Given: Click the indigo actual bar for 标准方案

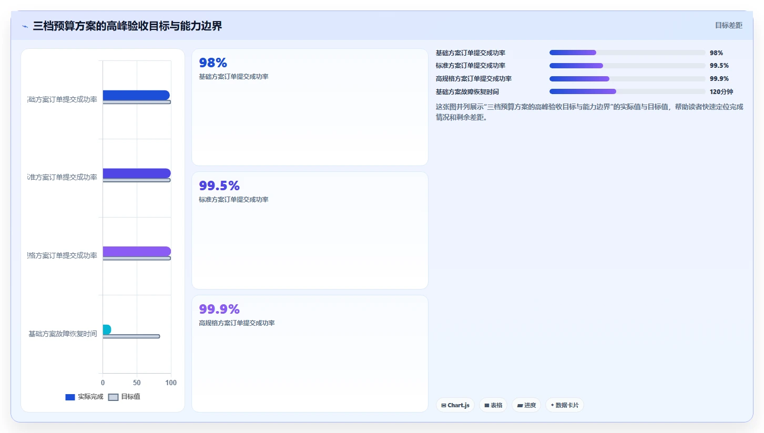Looking at the screenshot, I should pos(137,173).
